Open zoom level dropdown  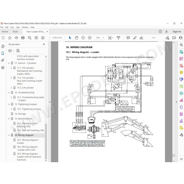(x=104, y=38)
